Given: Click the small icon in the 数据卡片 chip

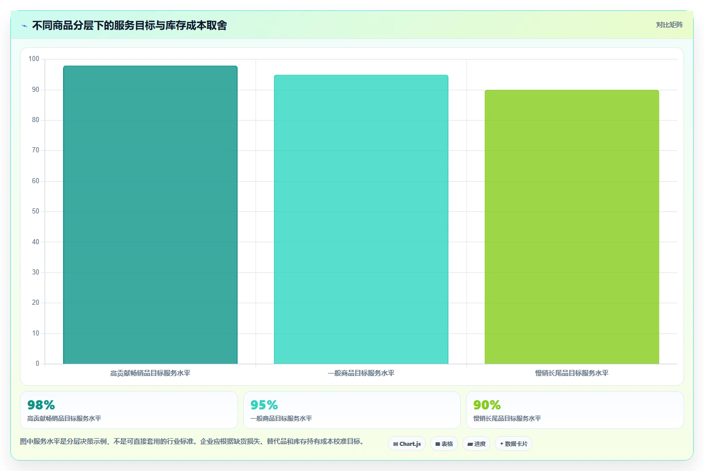Looking at the screenshot, I should [502, 444].
